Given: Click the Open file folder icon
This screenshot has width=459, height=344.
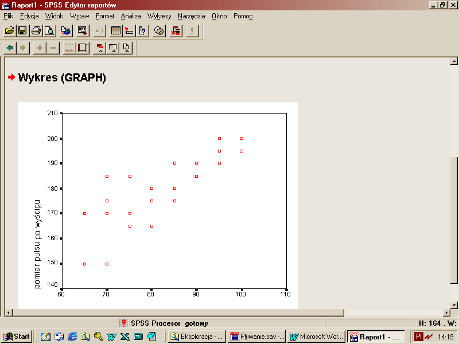Looking at the screenshot, I should pos(9,30).
